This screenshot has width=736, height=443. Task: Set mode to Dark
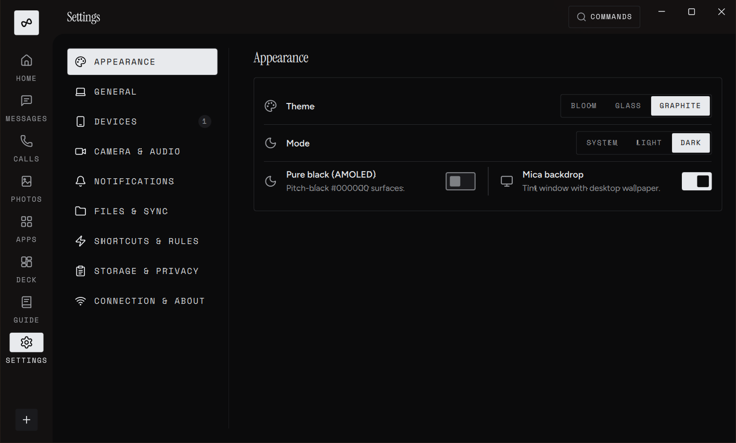[x=691, y=143]
